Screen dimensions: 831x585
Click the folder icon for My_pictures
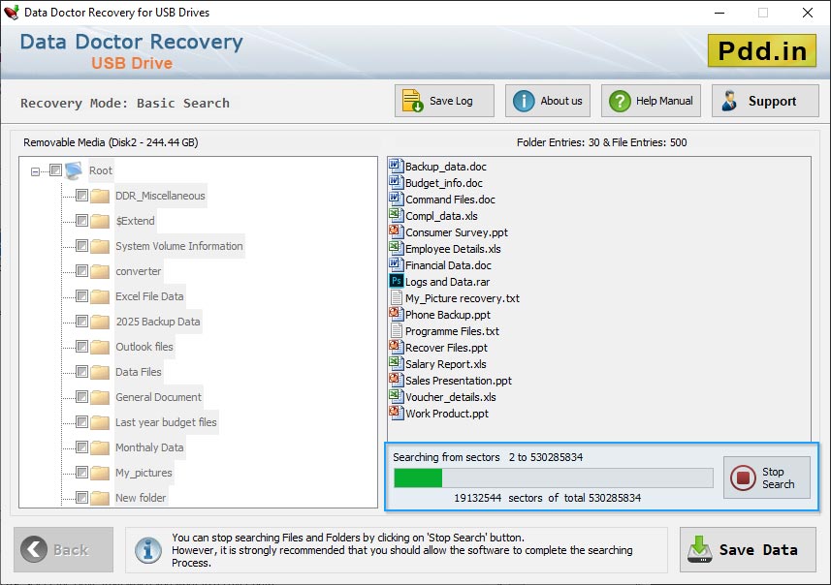click(x=100, y=473)
